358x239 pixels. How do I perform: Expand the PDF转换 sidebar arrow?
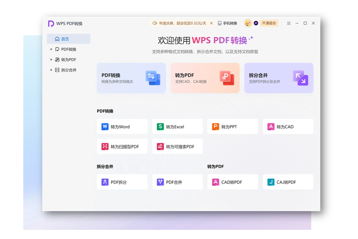(x=51, y=49)
